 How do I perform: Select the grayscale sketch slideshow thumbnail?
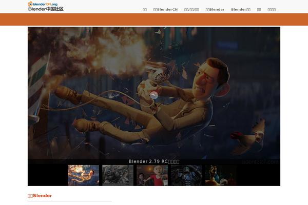pos(118,175)
